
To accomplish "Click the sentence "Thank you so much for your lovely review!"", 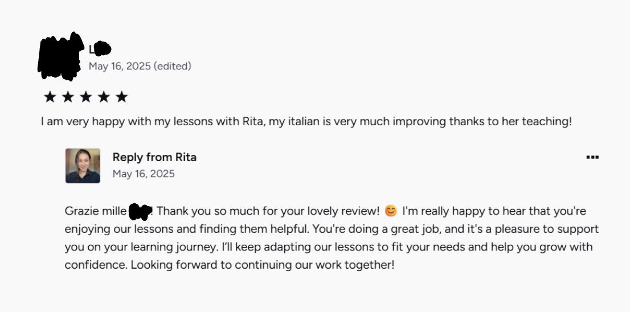I will tap(268, 211).
